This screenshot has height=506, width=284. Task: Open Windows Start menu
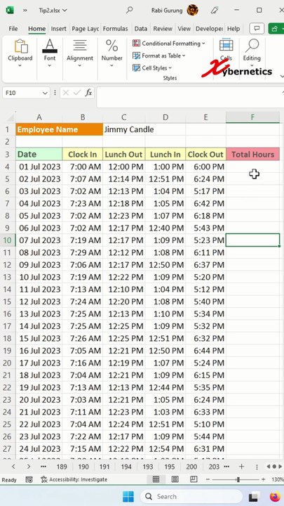[x=128, y=496]
